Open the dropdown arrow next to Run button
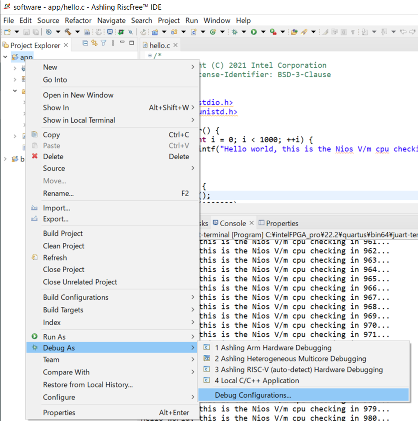Image resolution: width=418 pixels, height=421 pixels. [x=263, y=32]
